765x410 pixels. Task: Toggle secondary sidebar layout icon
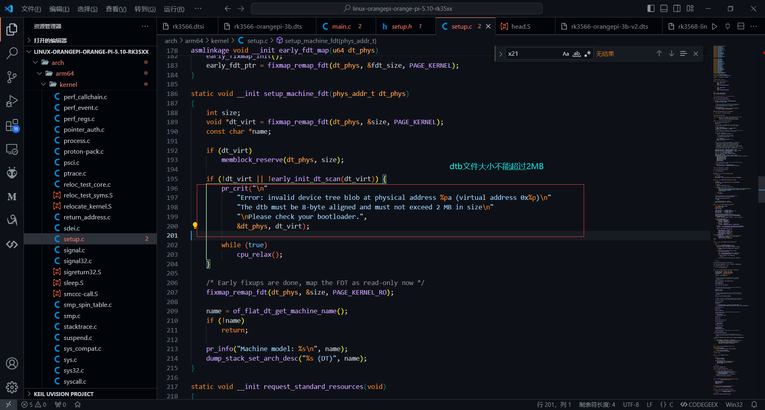[677, 8]
